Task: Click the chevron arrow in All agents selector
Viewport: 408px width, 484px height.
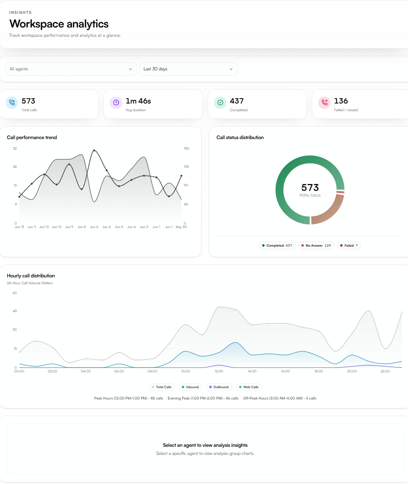Action: point(130,69)
